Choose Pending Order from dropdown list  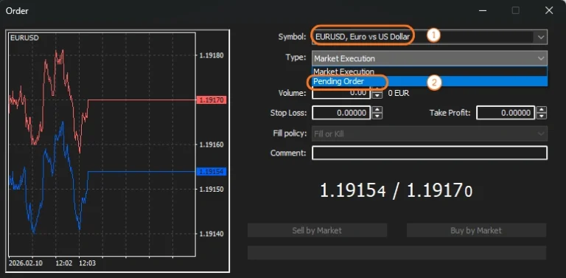click(x=430, y=82)
